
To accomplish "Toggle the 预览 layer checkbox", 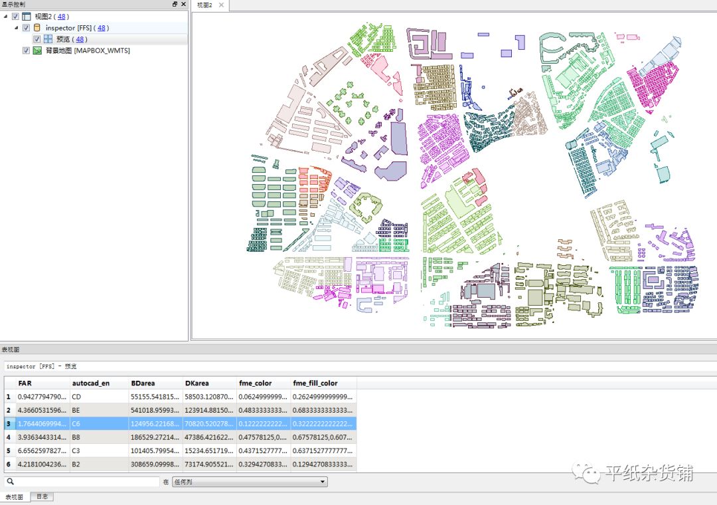I will click(37, 39).
